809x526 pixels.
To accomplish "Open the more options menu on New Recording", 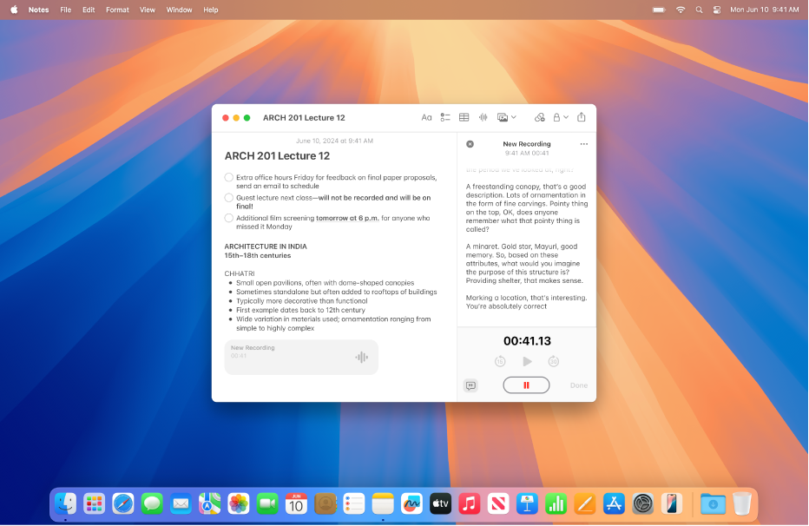I will pyautogui.click(x=584, y=143).
